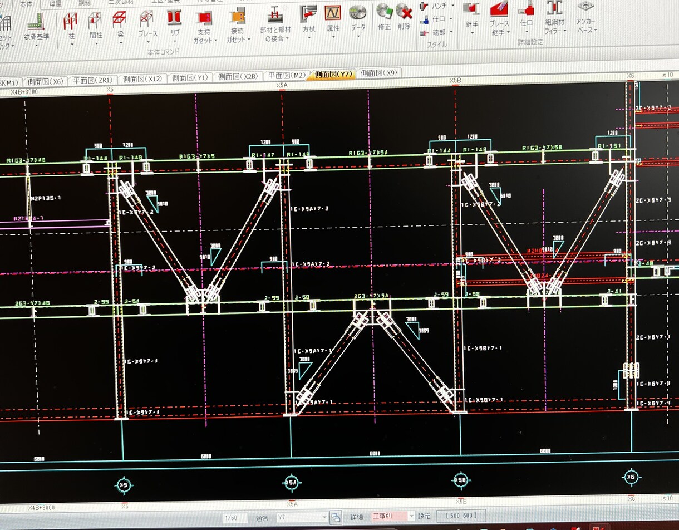The height and width of the screenshot is (530, 679).
Task: Open the データ disc icon
Action: (x=358, y=19)
